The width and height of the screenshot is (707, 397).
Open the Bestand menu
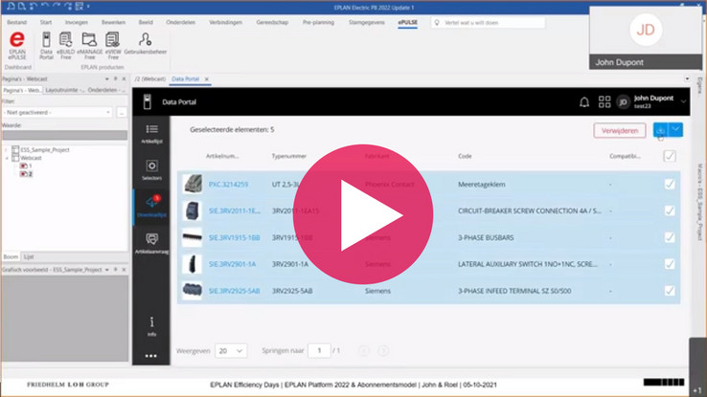click(16, 22)
